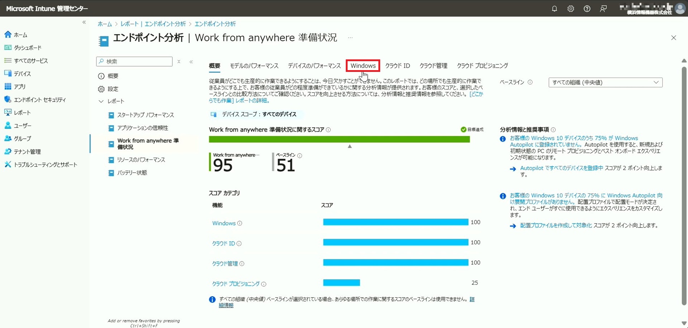The image size is (688, 328).
Task: Click クラウド プロビジョニング blue score bar
Action: 341,283
